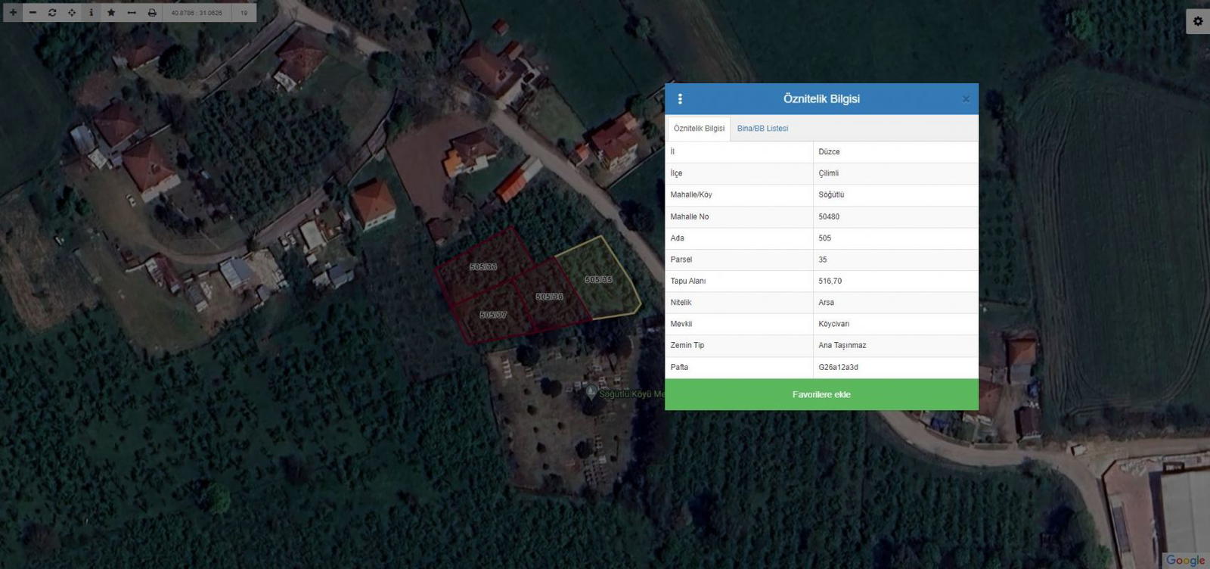
Task: Click the Söğütlü Köyü cemetery map marker
Action: [591, 392]
